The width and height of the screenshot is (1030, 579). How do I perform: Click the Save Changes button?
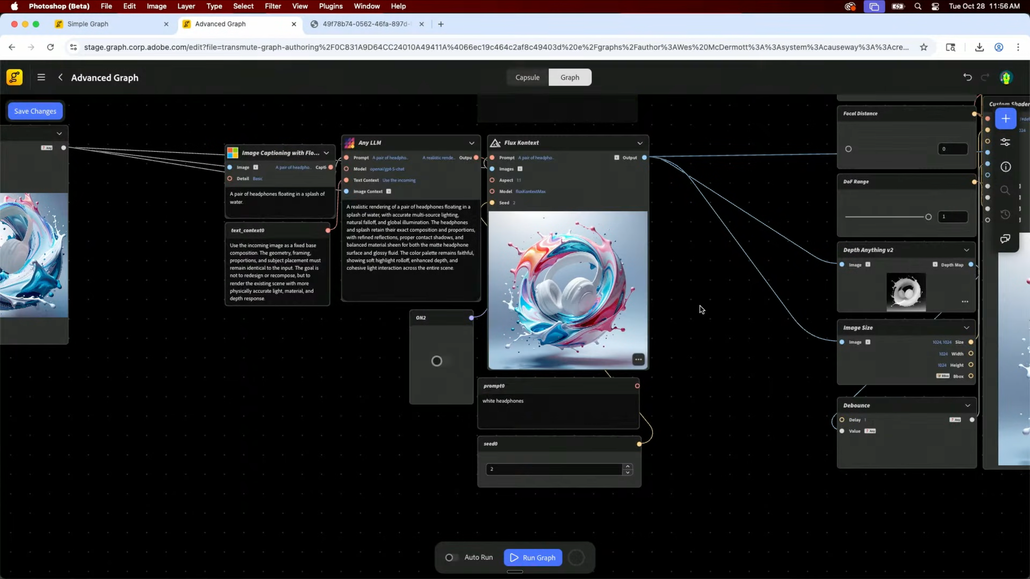pyautogui.click(x=35, y=111)
